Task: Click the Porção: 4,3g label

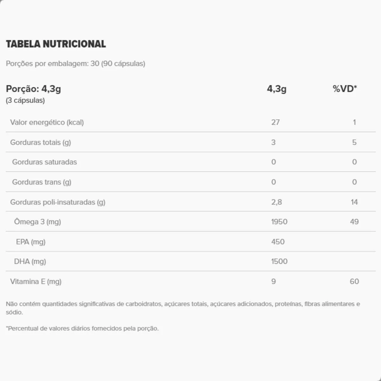Action: 34,89
